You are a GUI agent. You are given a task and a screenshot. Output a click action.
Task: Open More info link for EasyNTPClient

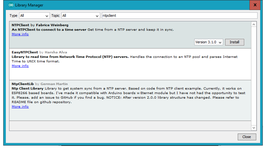tap(20, 66)
